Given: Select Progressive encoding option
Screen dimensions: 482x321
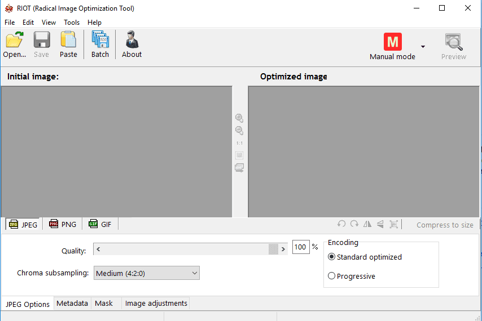Looking at the screenshot, I should point(352,276).
